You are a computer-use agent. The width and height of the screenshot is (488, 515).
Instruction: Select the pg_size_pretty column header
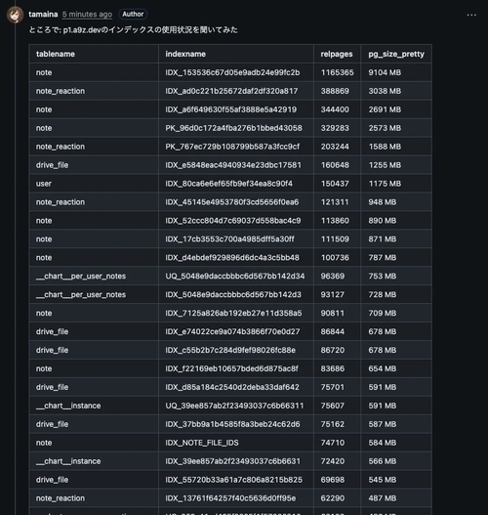[x=396, y=54]
